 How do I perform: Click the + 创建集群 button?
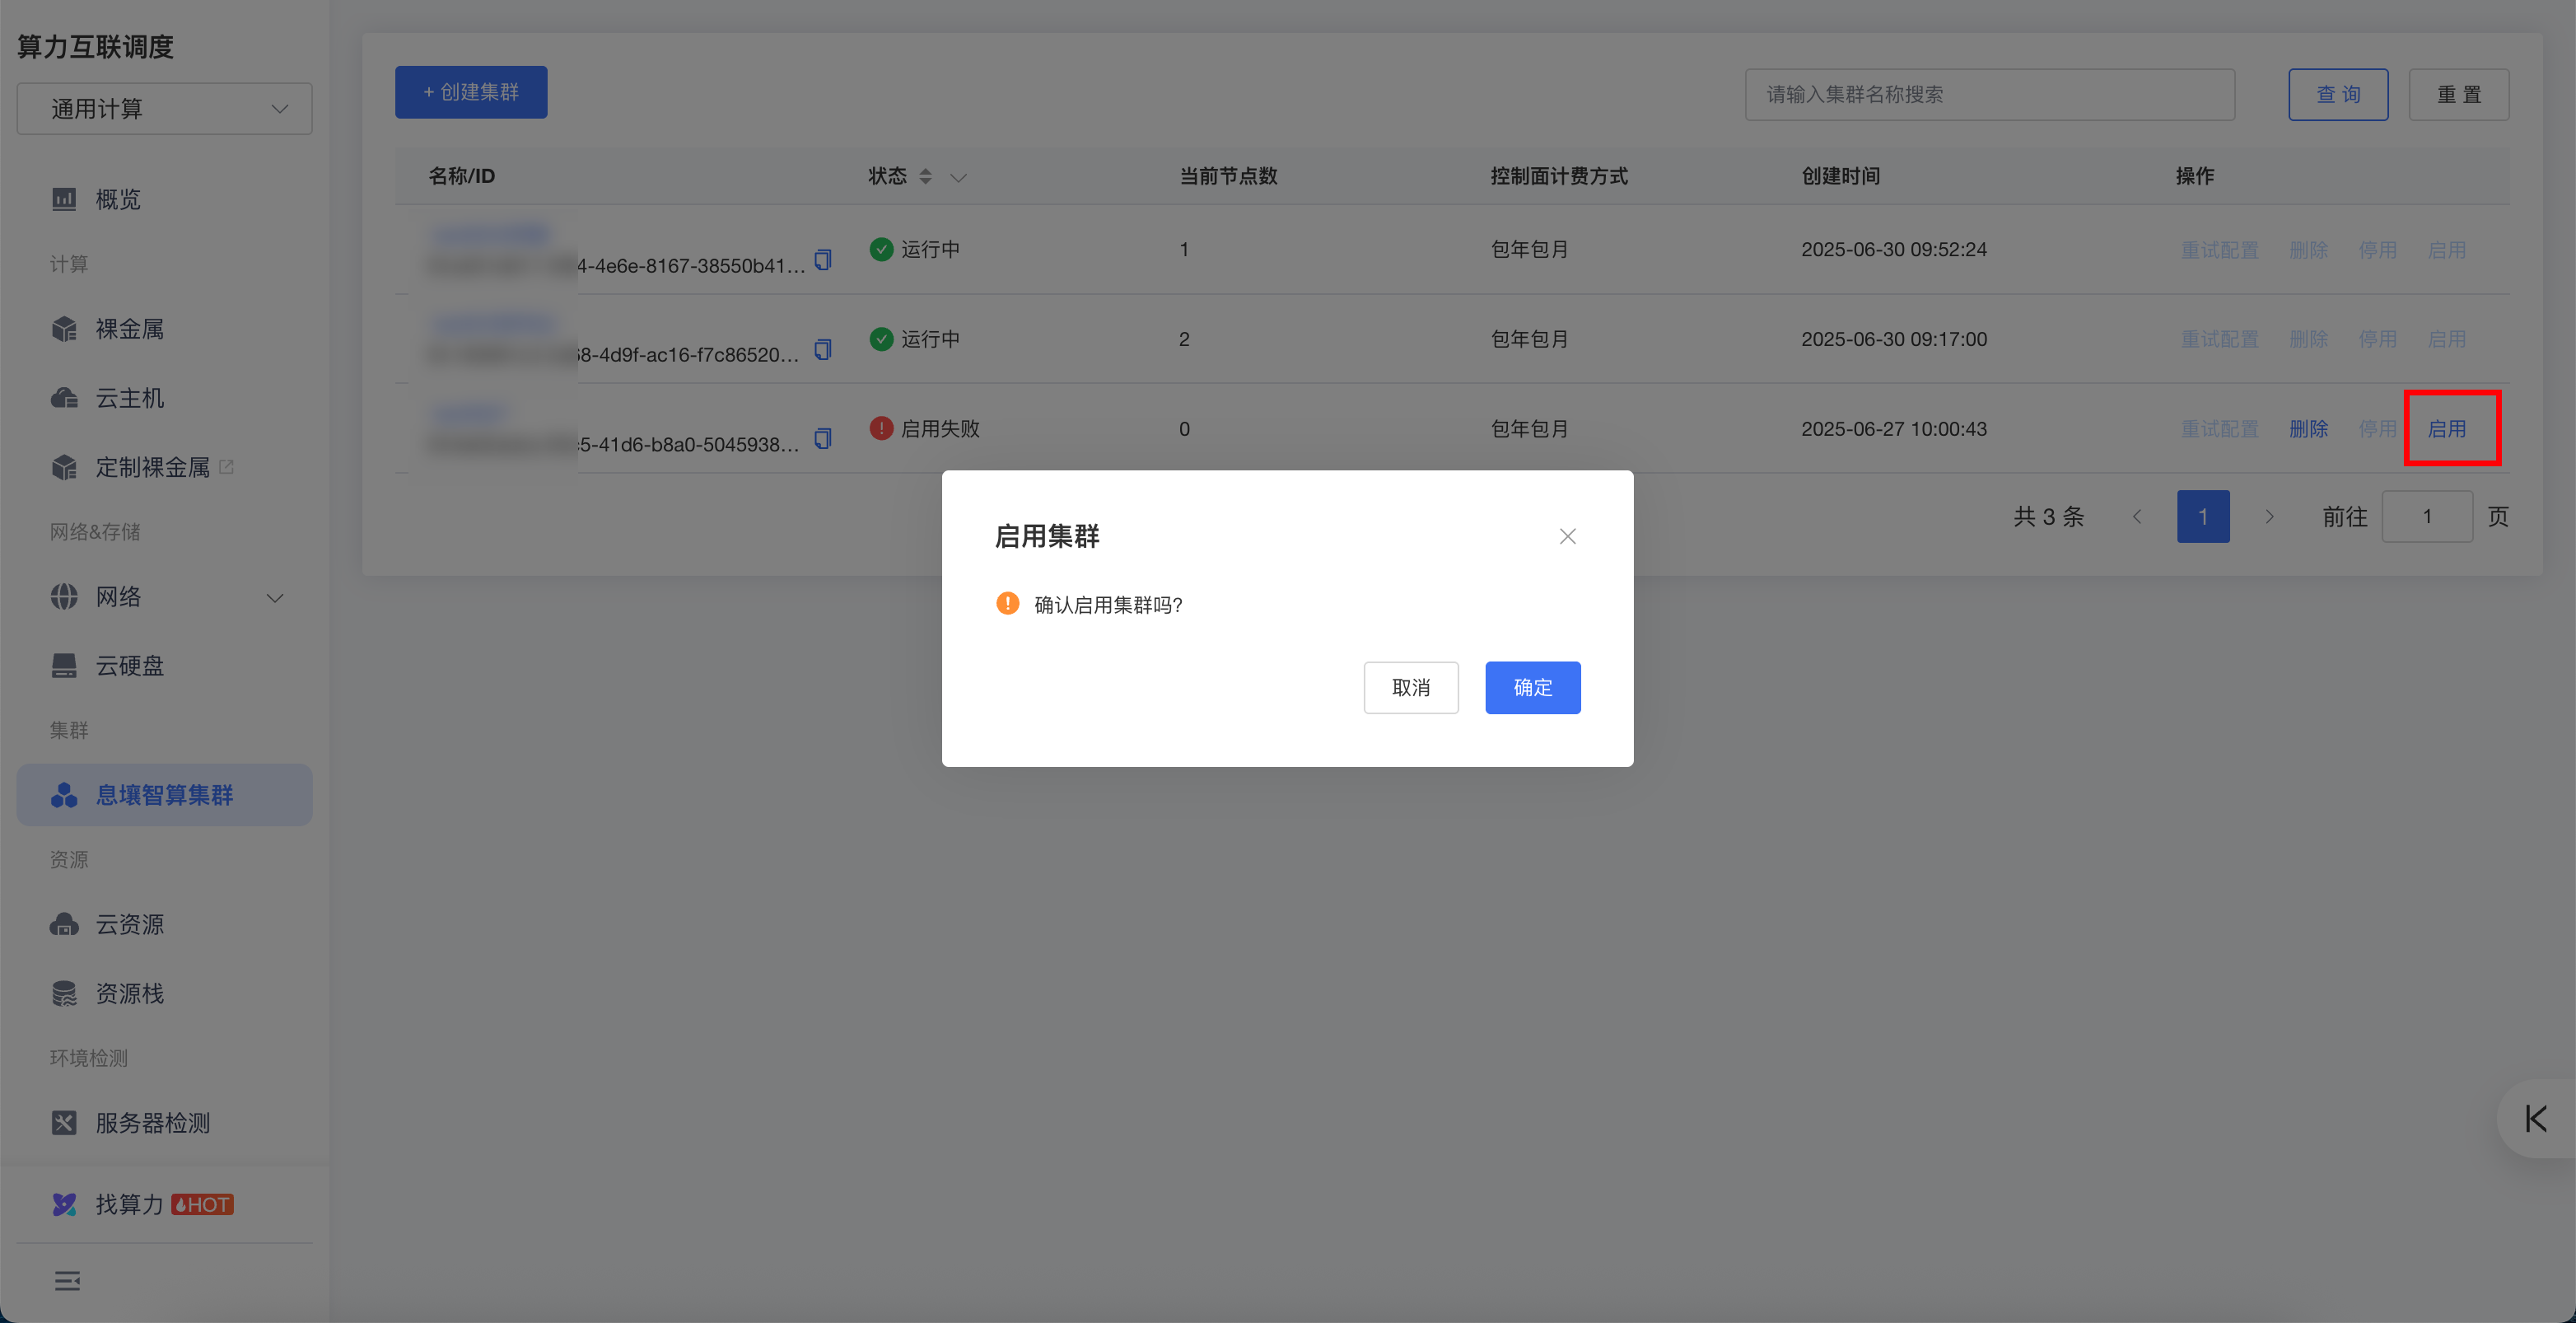[471, 92]
